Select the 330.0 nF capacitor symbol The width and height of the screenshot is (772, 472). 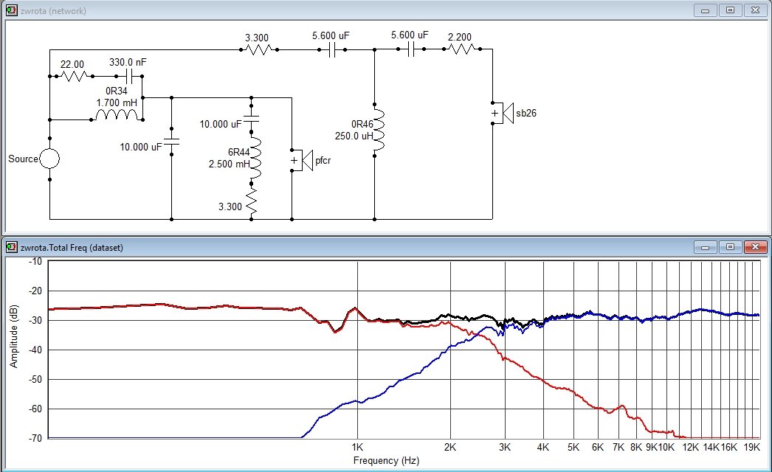(x=129, y=76)
